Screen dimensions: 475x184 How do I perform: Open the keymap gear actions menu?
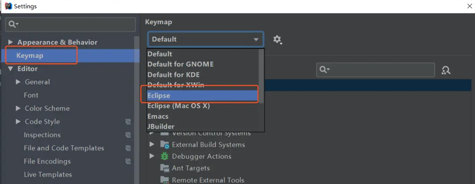click(x=277, y=40)
